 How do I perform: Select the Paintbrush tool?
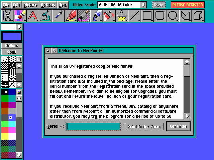(84, 16)
